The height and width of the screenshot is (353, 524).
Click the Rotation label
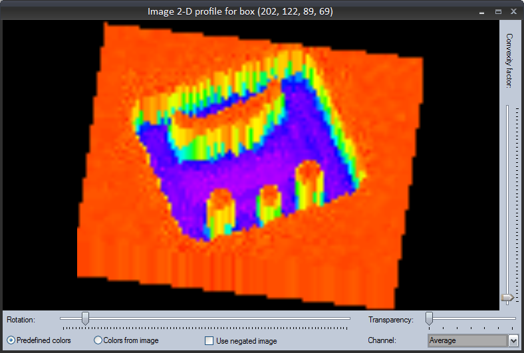(x=21, y=320)
